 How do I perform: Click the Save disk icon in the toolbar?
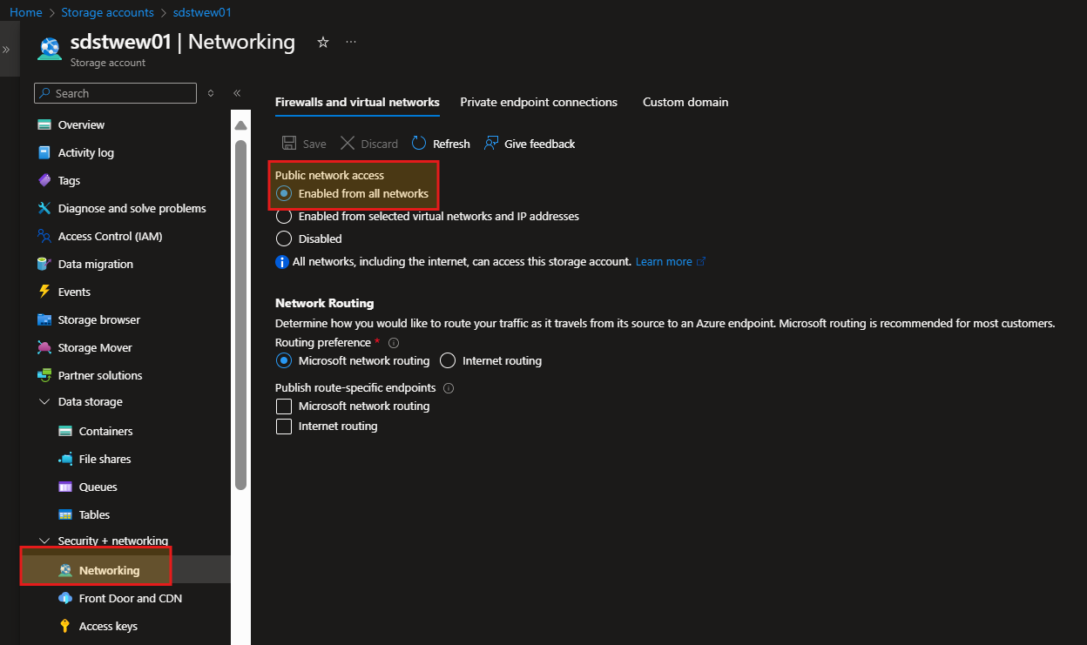point(289,144)
